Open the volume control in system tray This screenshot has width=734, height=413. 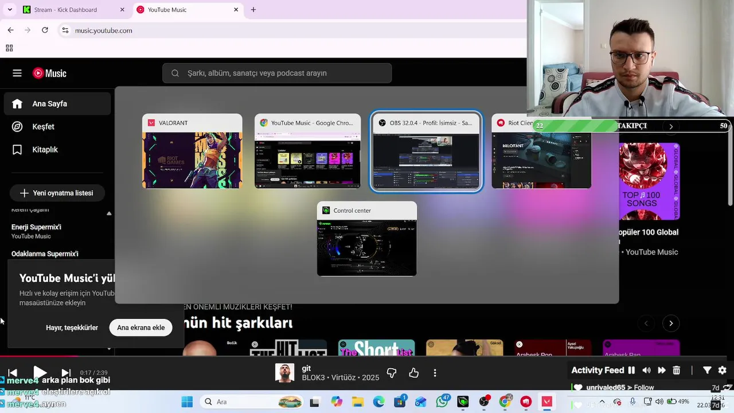[659, 402]
